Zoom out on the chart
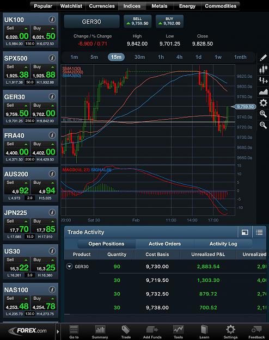269x340 pixels. [263, 125]
